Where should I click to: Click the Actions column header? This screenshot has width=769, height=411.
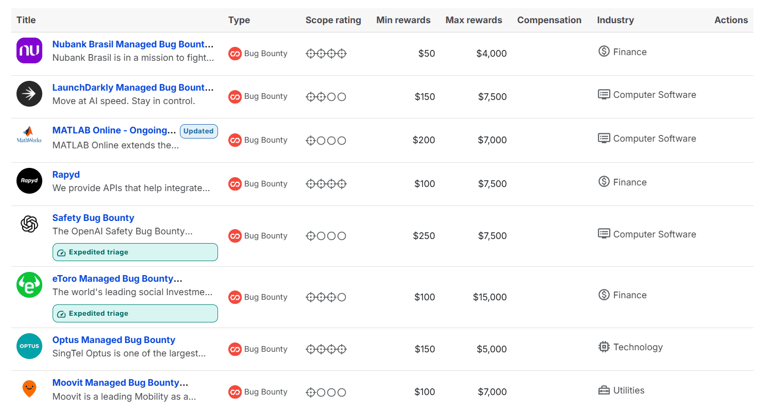click(x=731, y=20)
